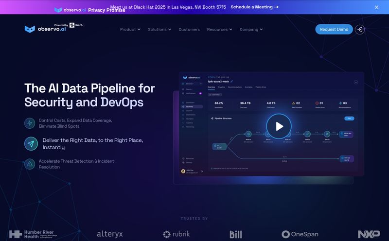Click the Ketch logo beside Powered by
389x241 pixels.
(76, 25)
